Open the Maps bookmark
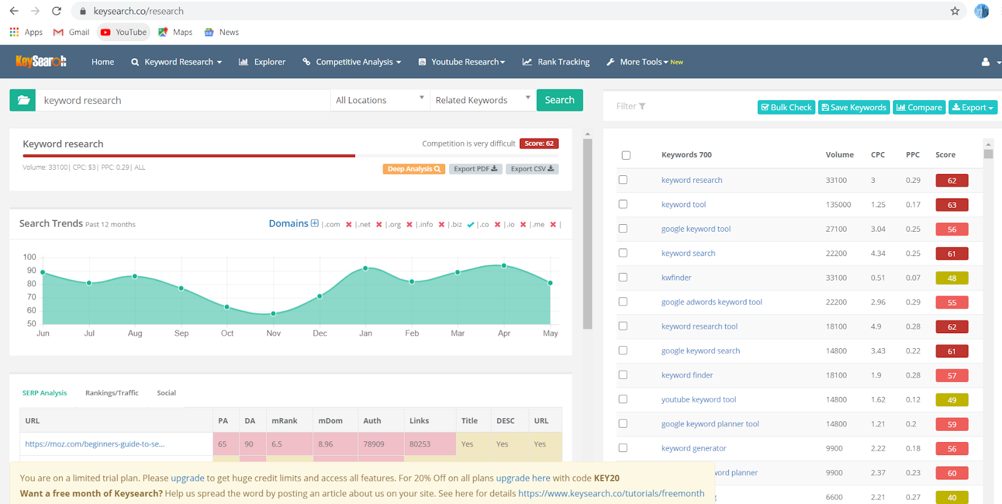Viewport: 1002px width, 504px height. coord(175,32)
